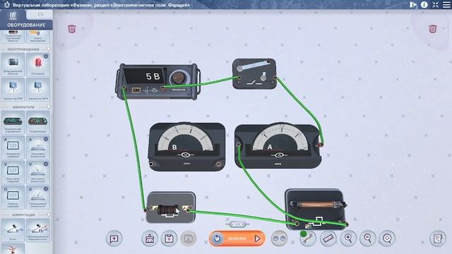This screenshot has width=452, height=254.
Task: Start the simulation with play button
Action: coord(257,238)
